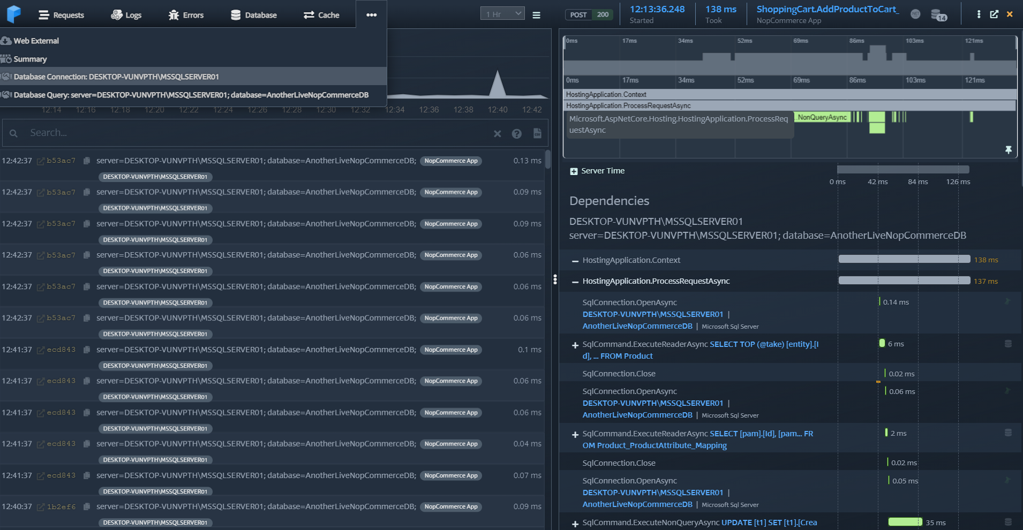Click the 138 ms Took value
This screenshot has height=530, width=1023.
tap(721, 9)
